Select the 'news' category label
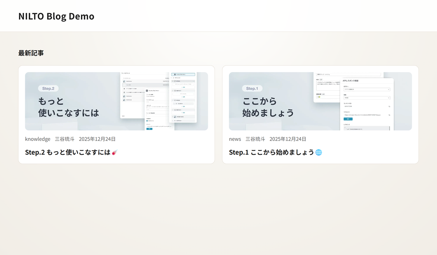Image resolution: width=437 pixels, height=255 pixels. pos(235,139)
